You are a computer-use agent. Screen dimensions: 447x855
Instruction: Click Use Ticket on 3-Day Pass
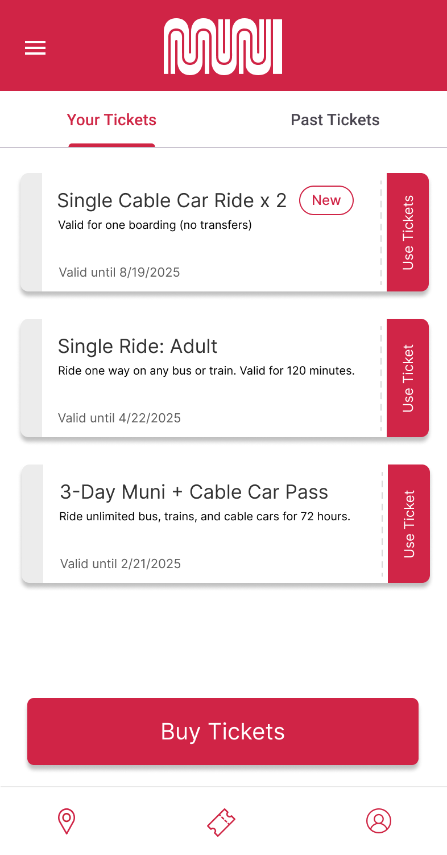click(x=409, y=524)
